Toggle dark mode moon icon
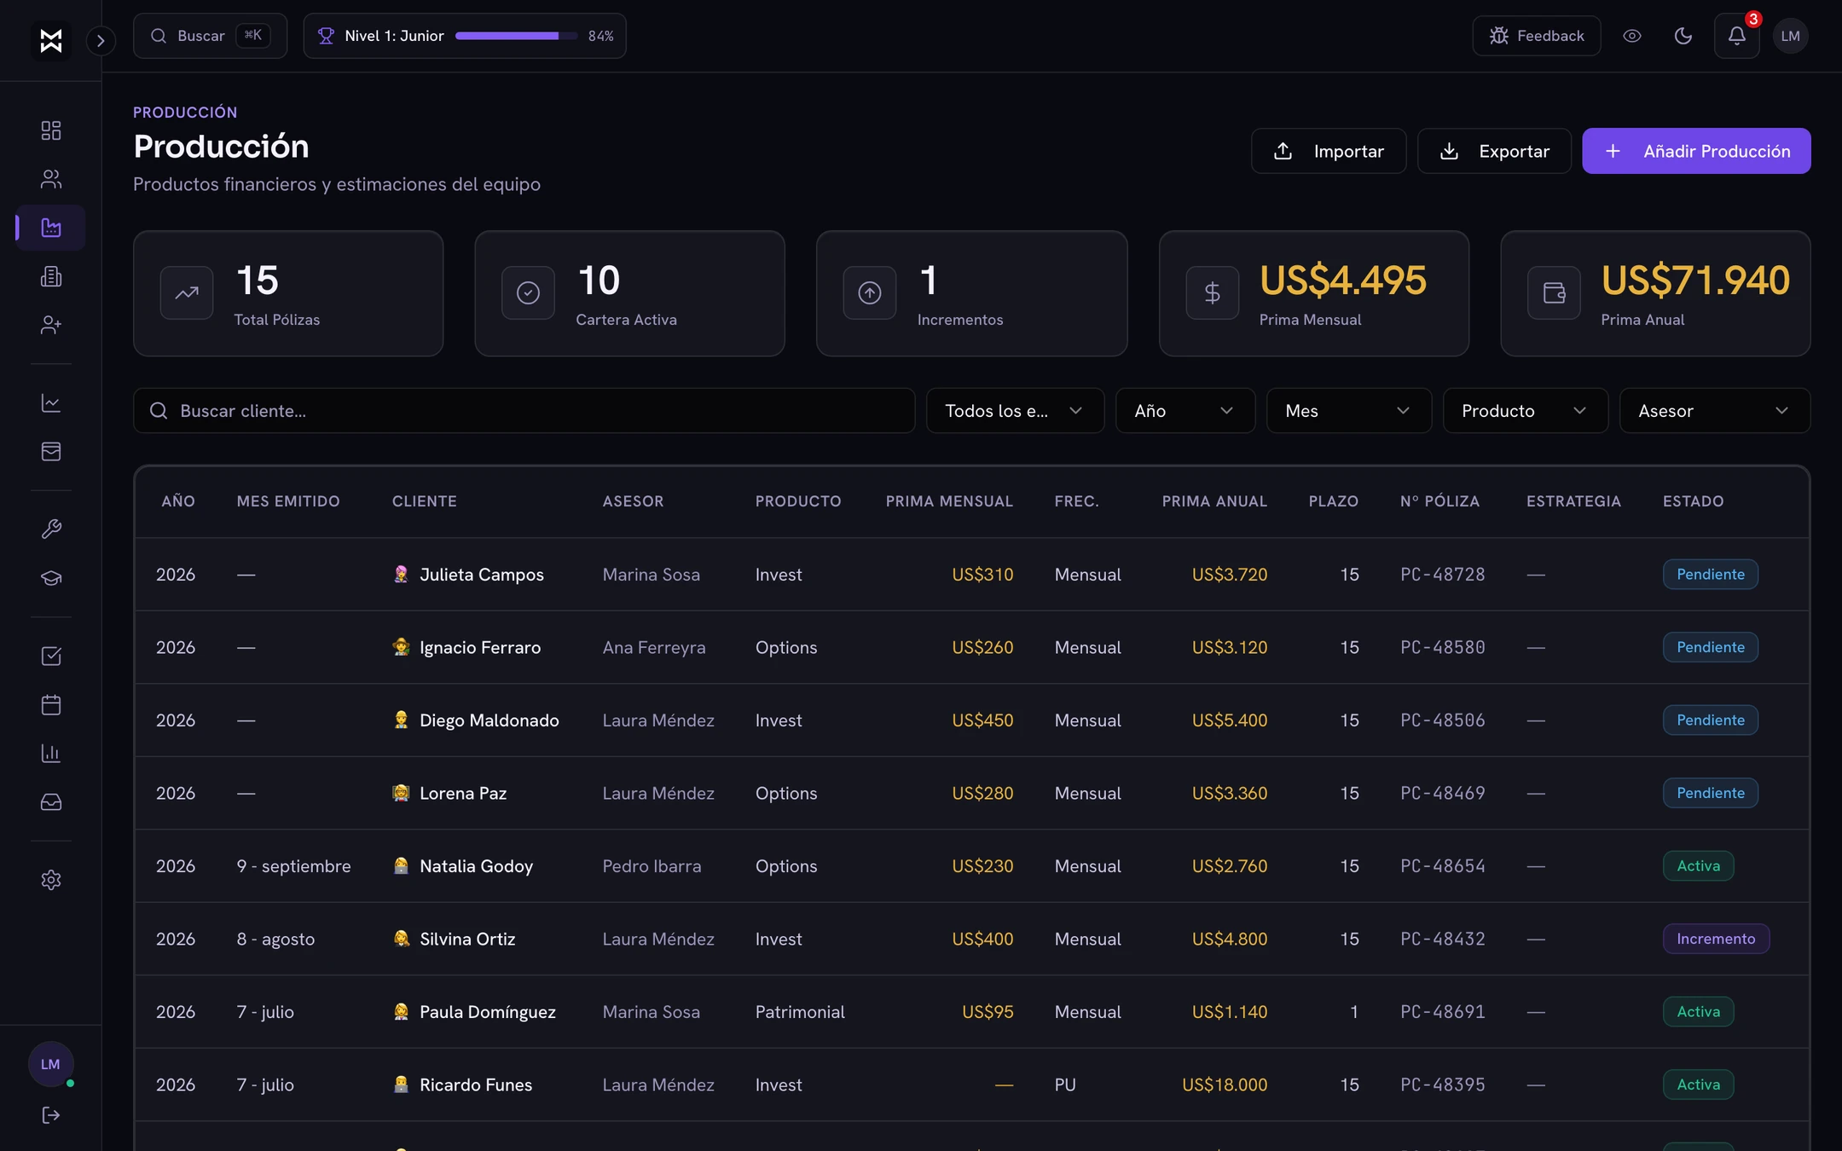 (x=1683, y=36)
